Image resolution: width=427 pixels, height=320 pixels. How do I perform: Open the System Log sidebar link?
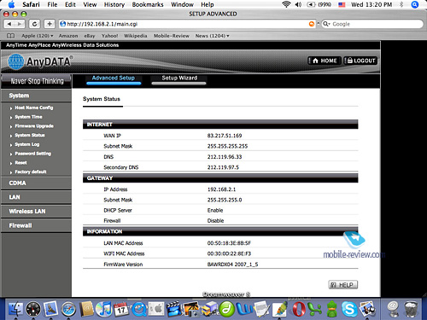27,144
